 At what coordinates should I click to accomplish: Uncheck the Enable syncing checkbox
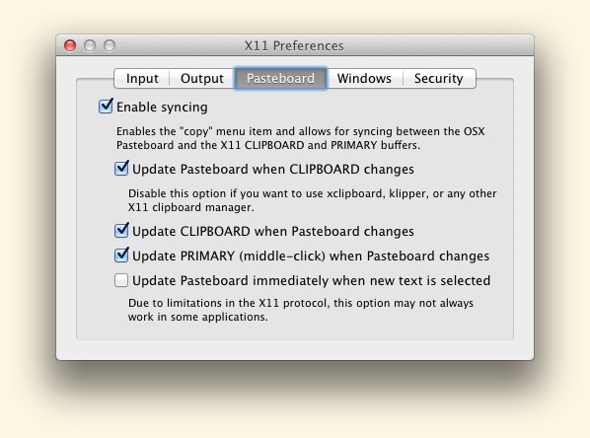coord(106,107)
